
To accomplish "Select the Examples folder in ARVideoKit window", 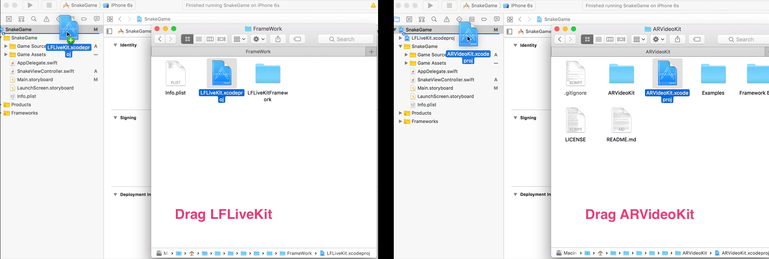I will (x=713, y=74).
